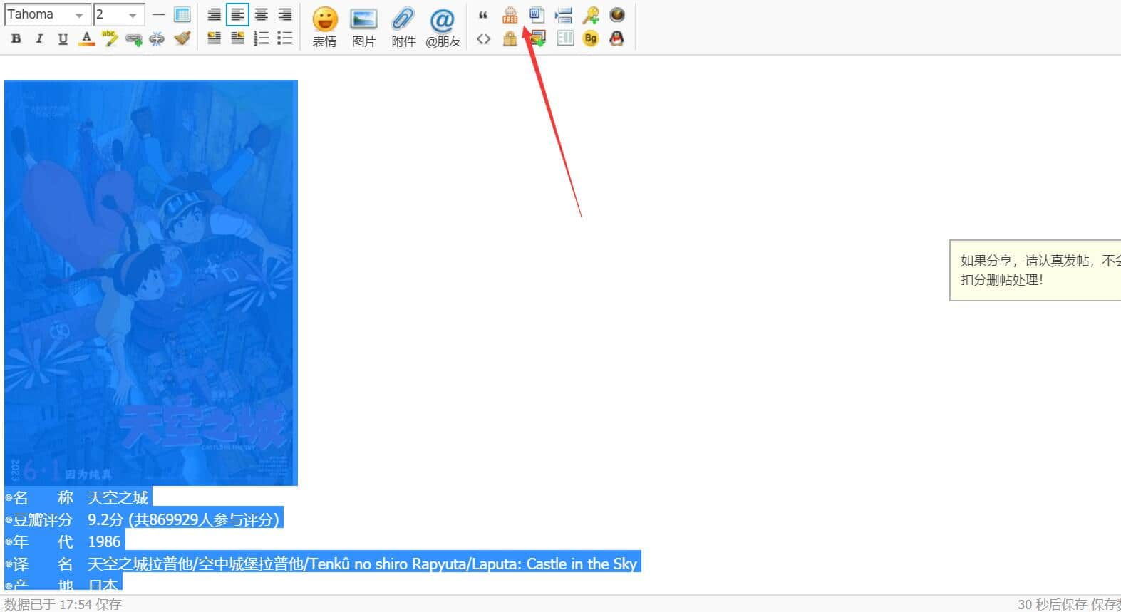
Task: Click the line ◎名 称 天空之城
Action: click(77, 497)
